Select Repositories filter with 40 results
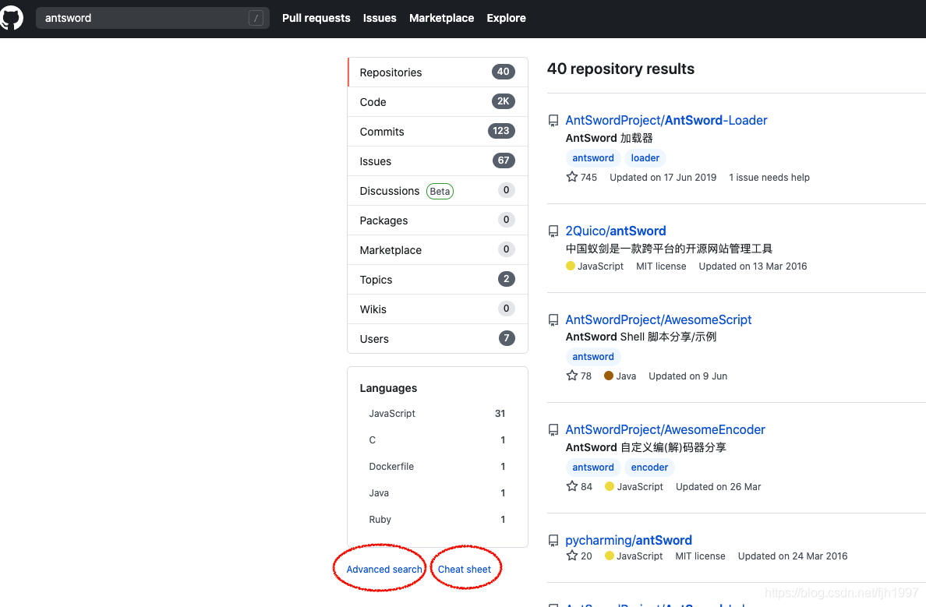The height and width of the screenshot is (607, 926). [x=437, y=72]
